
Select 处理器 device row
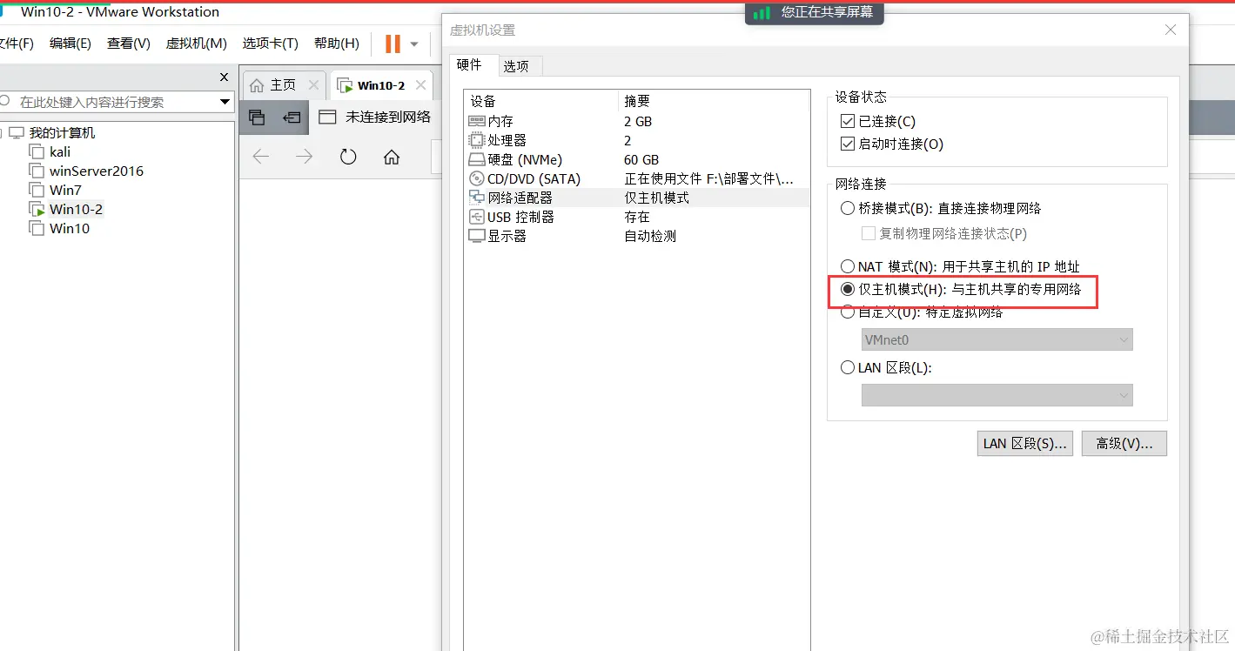pyautogui.click(x=636, y=141)
